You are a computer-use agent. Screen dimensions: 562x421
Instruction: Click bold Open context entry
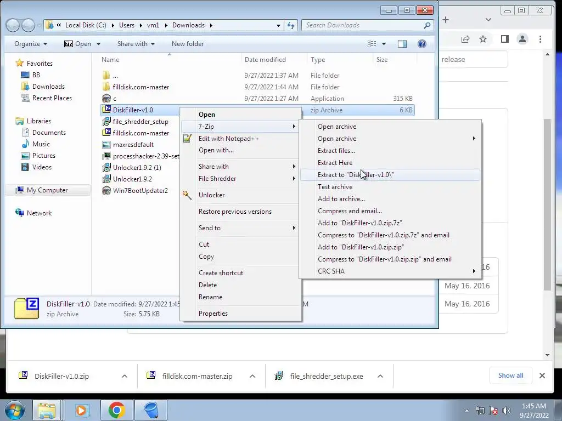point(240,115)
